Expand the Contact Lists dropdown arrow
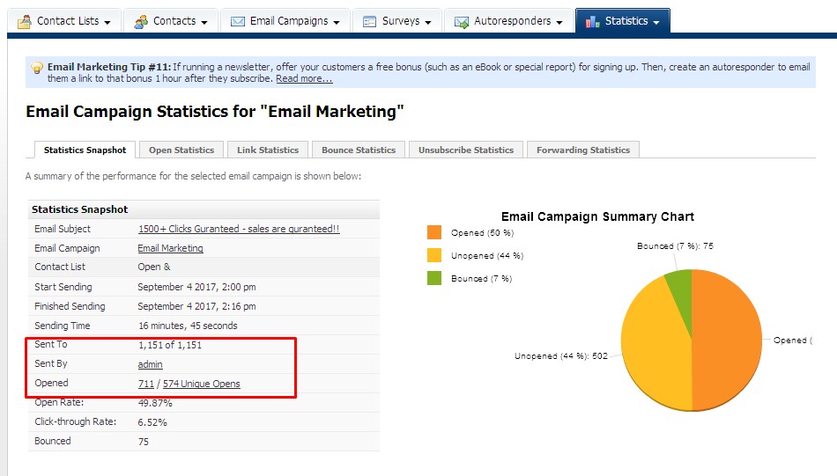 [107, 22]
